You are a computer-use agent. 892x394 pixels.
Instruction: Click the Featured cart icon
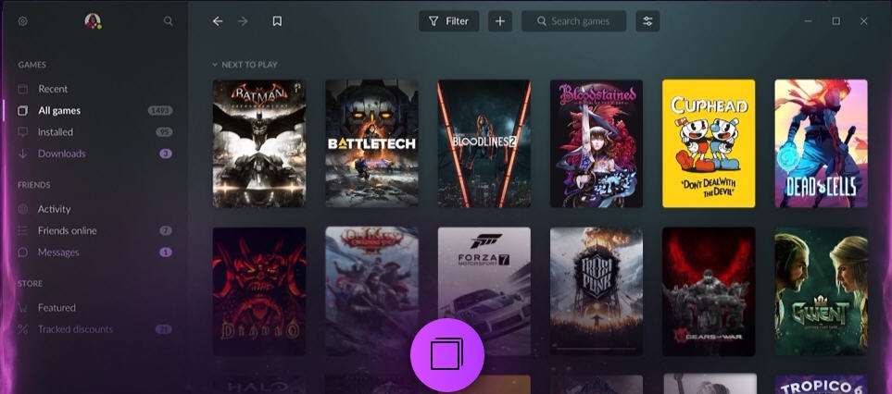23,308
